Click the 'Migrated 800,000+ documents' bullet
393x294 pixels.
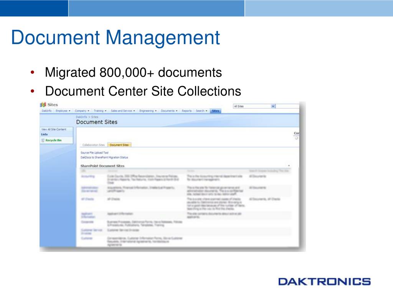(x=133, y=72)
